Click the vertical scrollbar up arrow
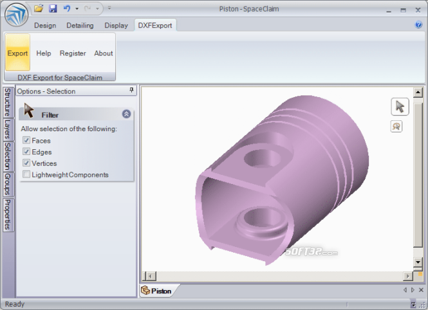This screenshot has width=428, height=310. (418, 92)
